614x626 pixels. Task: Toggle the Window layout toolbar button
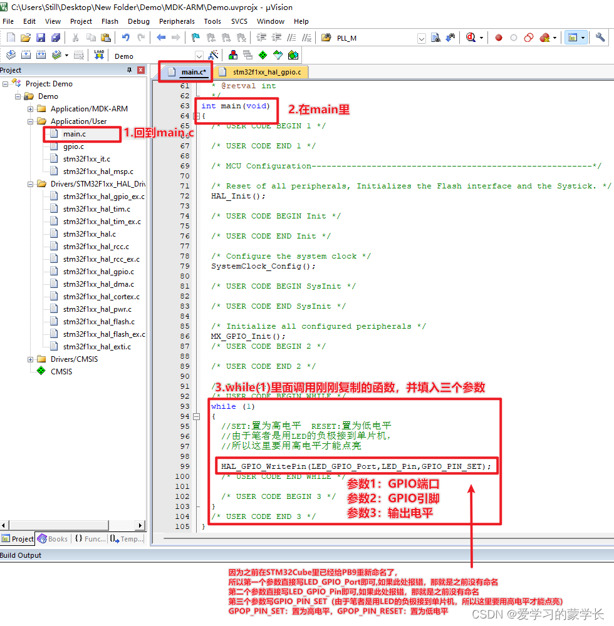573,38
